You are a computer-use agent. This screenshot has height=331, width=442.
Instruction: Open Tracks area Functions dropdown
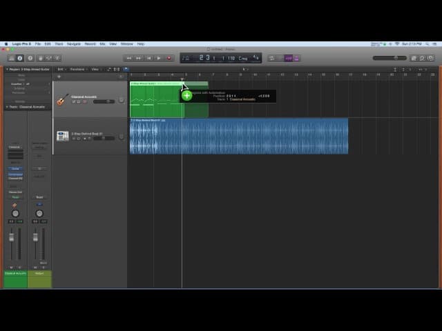(79, 69)
